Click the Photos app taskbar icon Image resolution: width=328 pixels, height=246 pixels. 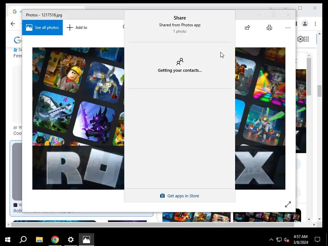[86, 240]
